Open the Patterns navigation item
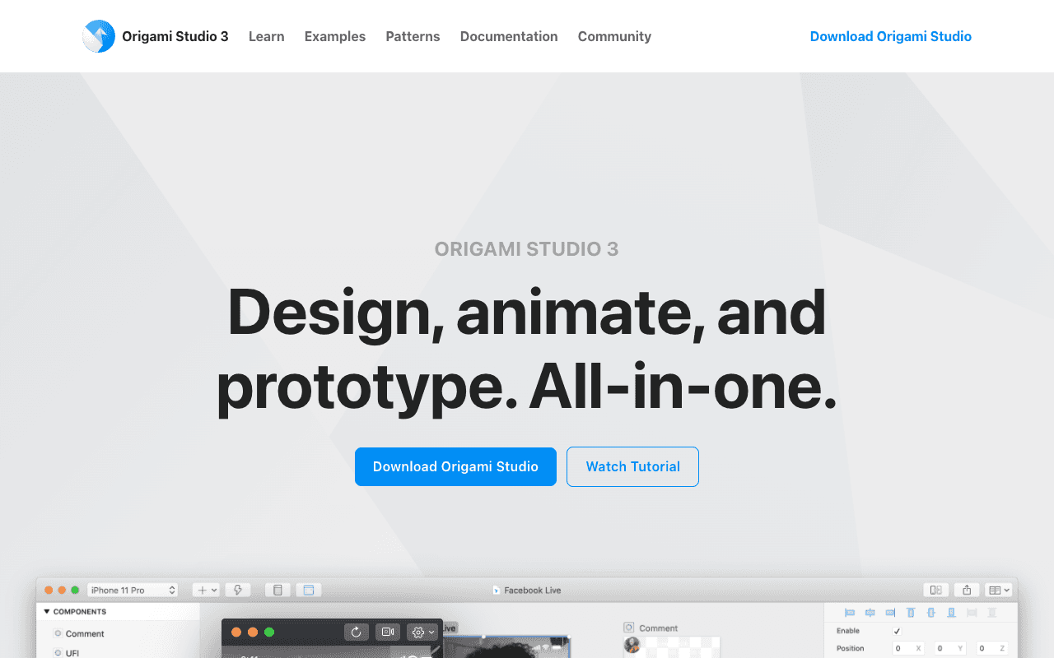 (x=413, y=36)
